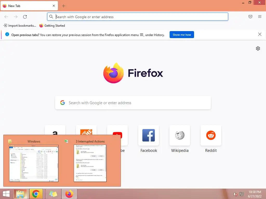
Task: Click File Explorer taskbar icon
Action: tap(20, 194)
